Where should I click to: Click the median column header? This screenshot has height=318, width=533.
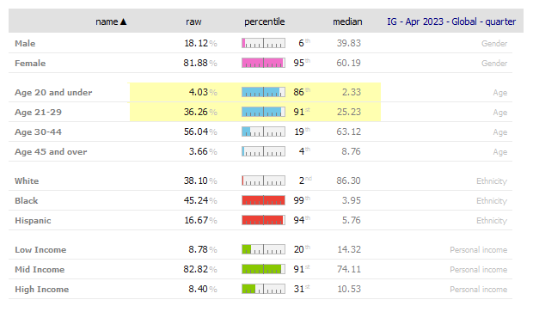(x=347, y=21)
